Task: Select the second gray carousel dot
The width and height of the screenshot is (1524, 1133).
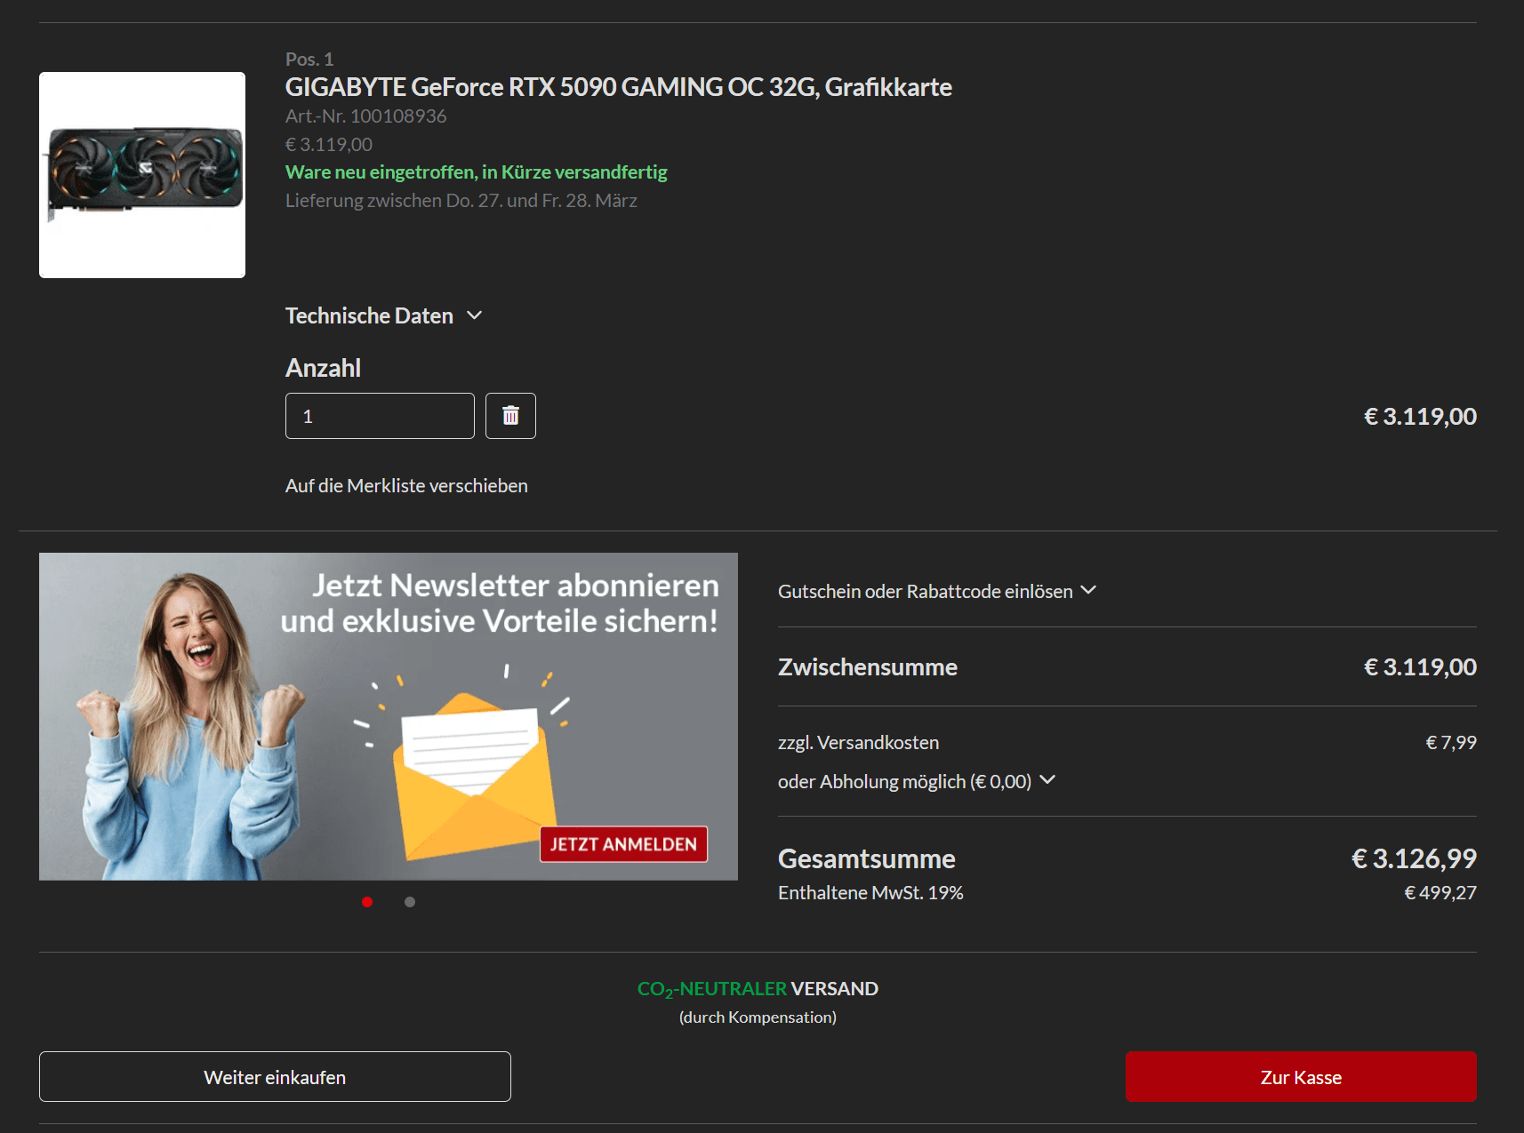Action: pyautogui.click(x=410, y=902)
